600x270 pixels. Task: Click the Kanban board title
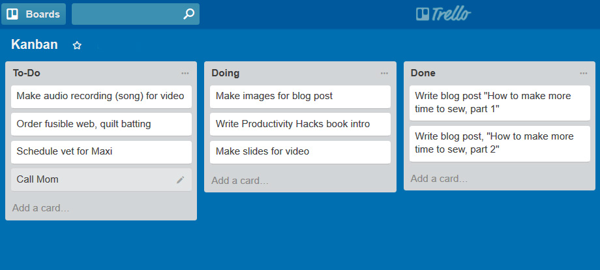pyautogui.click(x=35, y=45)
